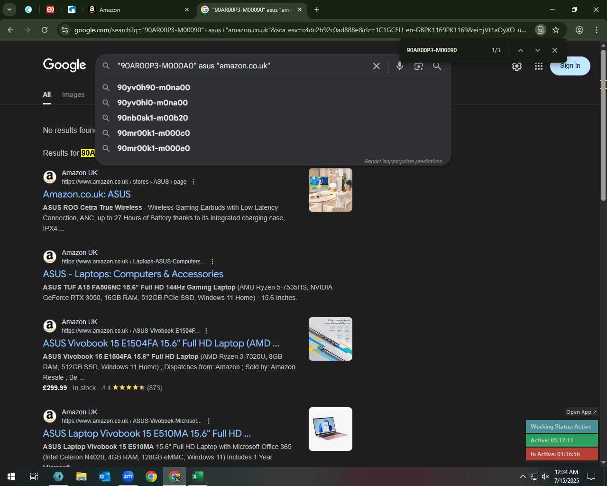Viewport: 607px width, 486px height.
Task: Open ASUS Laptop Vivobook 15 E510MA result
Action: coord(147,433)
